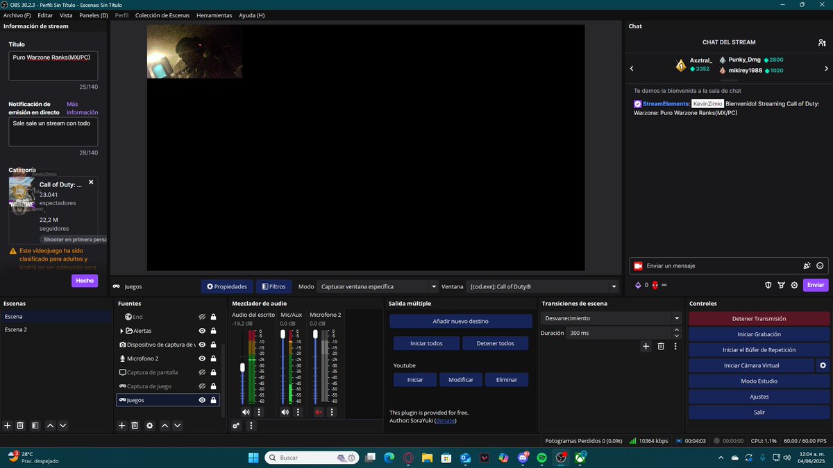Open Desvanecimiento transition dropdown
The width and height of the screenshot is (833, 468).
pyautogui.click(x=611, y=318)
